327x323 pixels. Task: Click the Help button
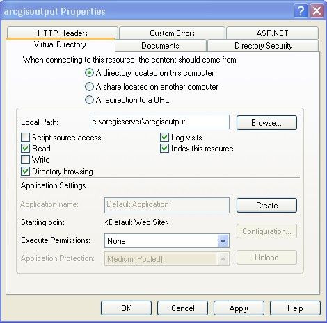click(x=295, y=308)
